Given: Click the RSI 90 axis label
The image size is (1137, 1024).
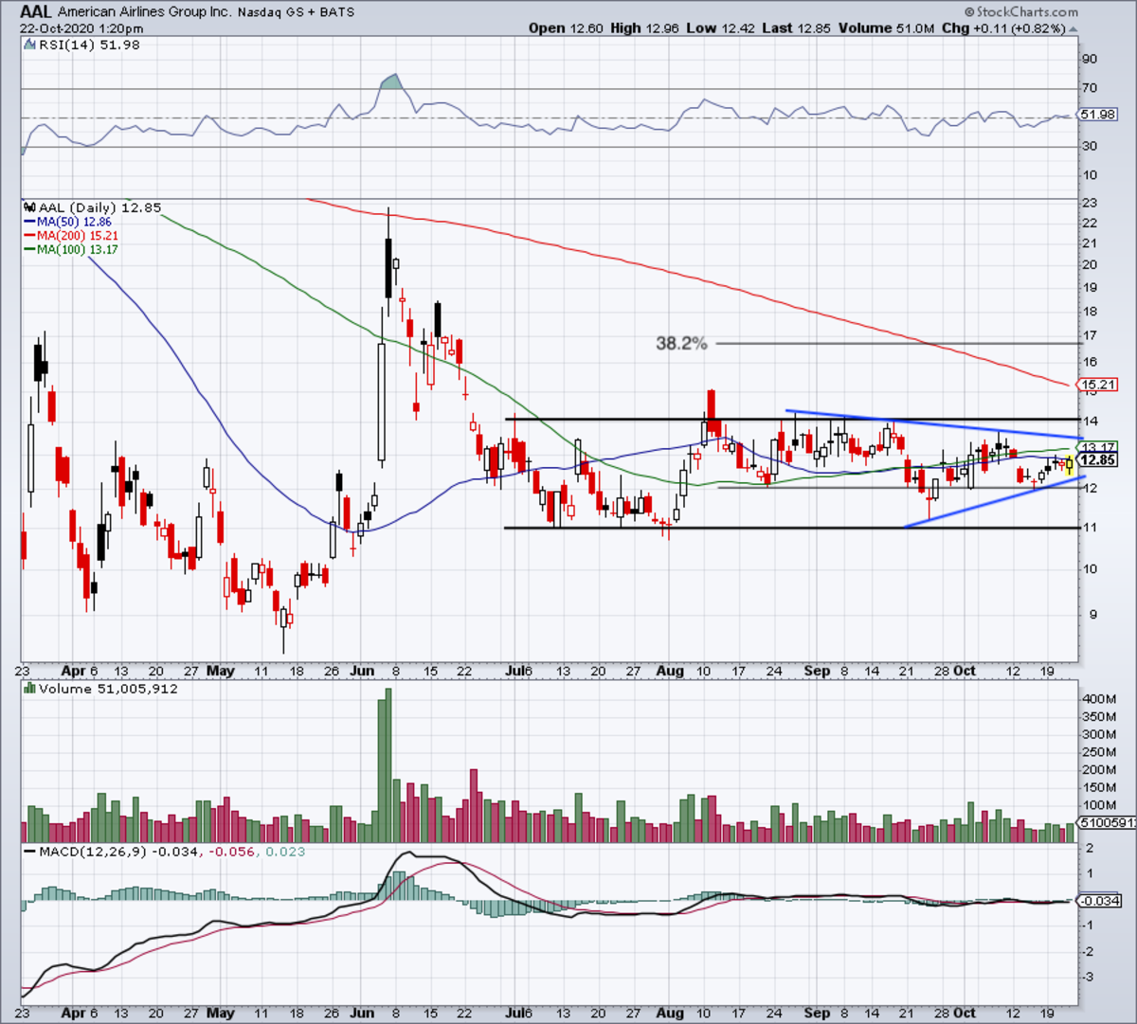Looking at the screenshot, I should click(x=1091, y=59).
